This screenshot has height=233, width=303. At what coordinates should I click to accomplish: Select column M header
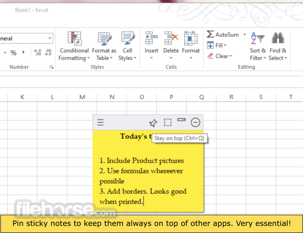[82, 97]
